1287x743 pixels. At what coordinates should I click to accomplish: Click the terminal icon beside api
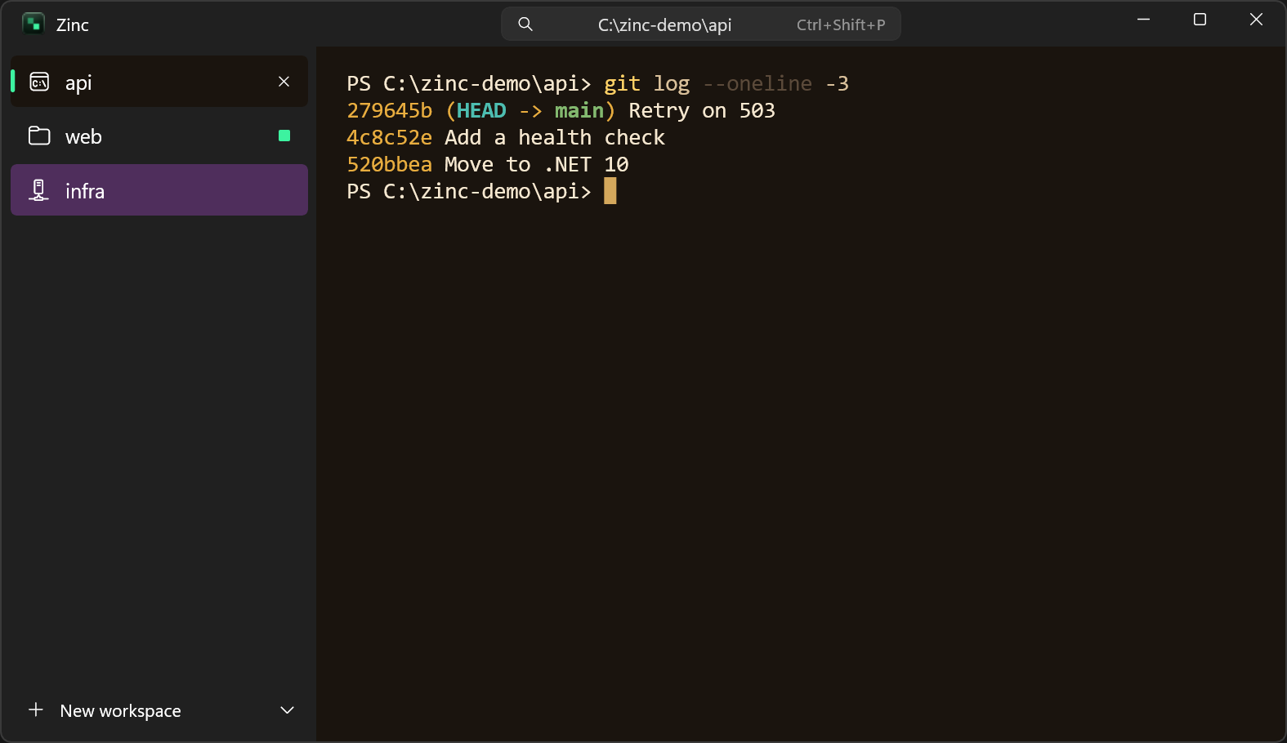[39, 82]
